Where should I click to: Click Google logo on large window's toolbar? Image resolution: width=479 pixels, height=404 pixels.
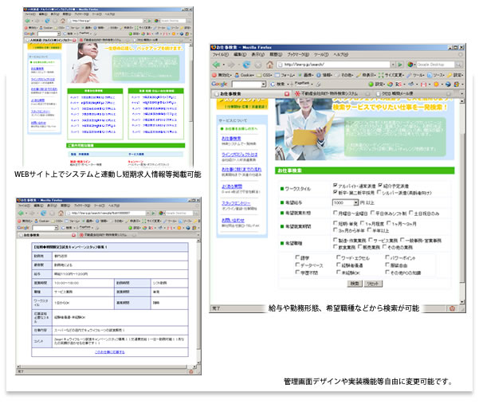(x=219, y=84)
